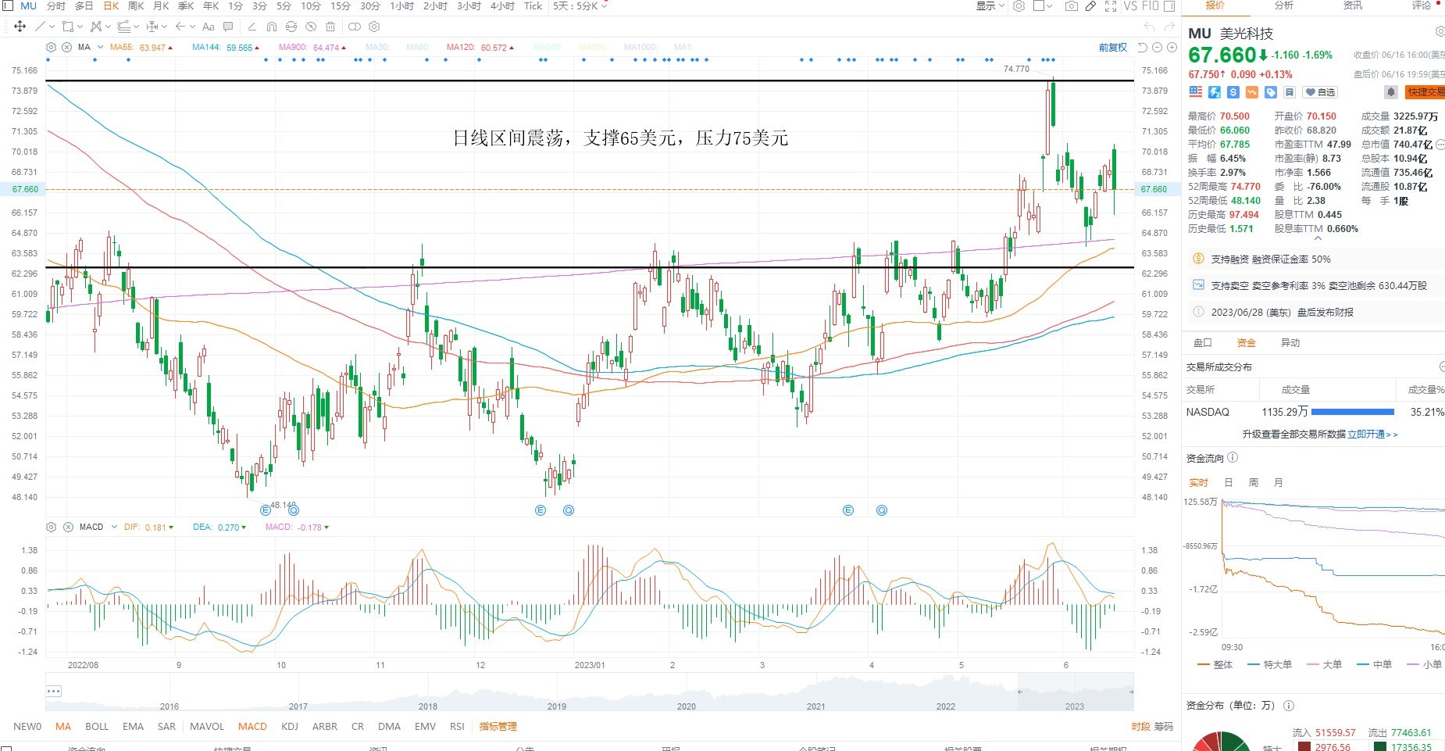Expand the MACD indicator dropdown arrow

pos(114,527)
